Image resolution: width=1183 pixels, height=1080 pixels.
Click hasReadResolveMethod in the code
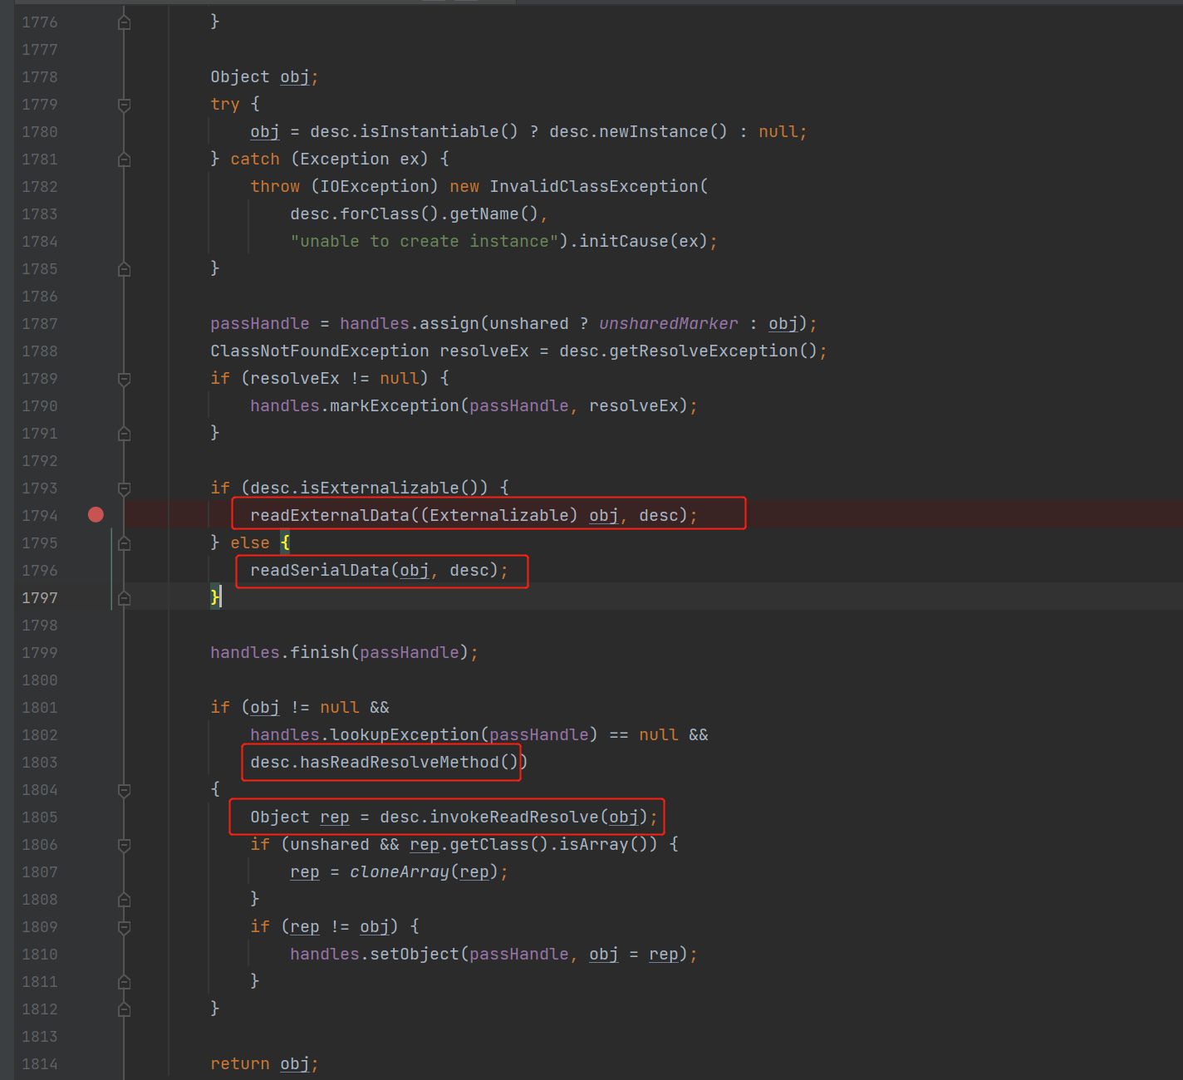click(x=400, y=762)
